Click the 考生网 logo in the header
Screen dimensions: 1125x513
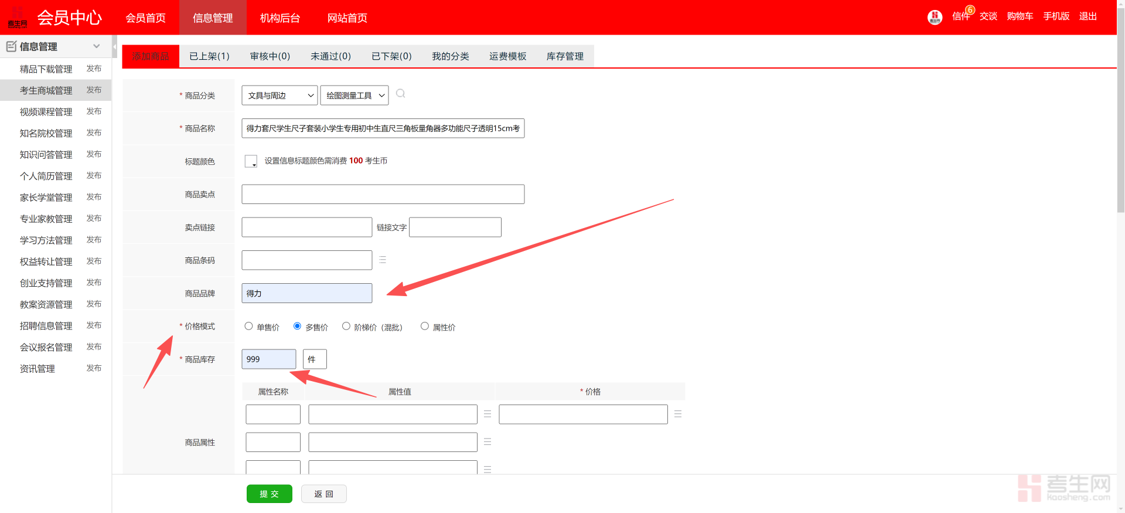18,18
